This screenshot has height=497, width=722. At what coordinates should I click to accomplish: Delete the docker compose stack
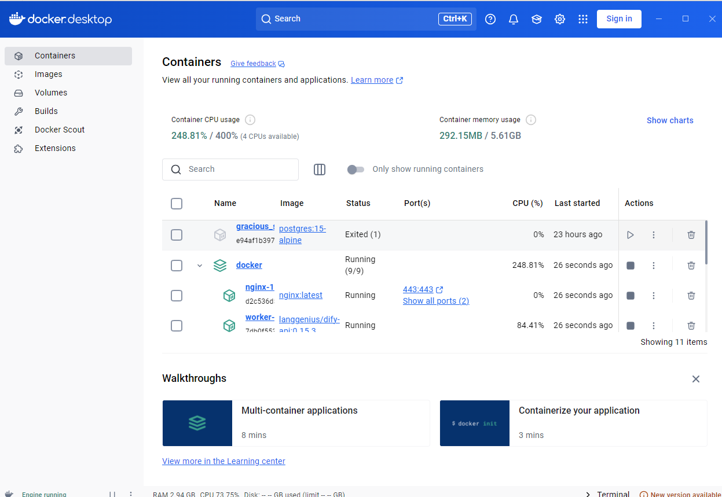tap(691, 266)
